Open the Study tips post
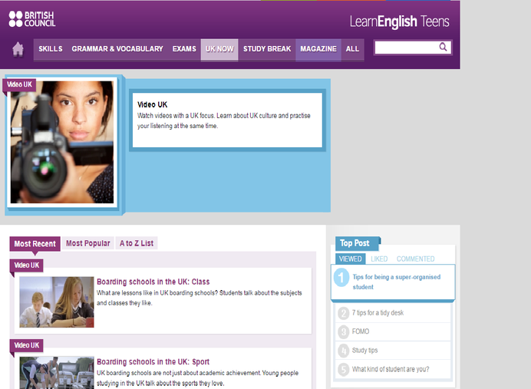The height and width of the screenshot is (389, 531). tap(364, 350)
